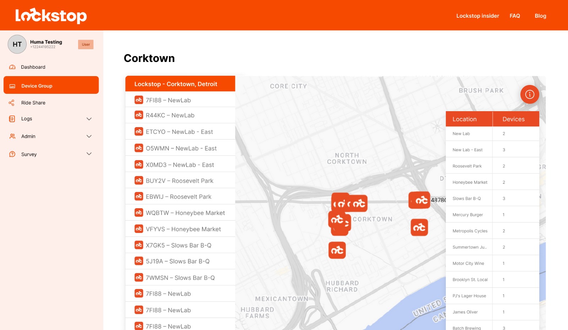Click the Dashboard gauge icon in the sidebar
The height and width of the screenshot is (330, 568).
[12, 67]
